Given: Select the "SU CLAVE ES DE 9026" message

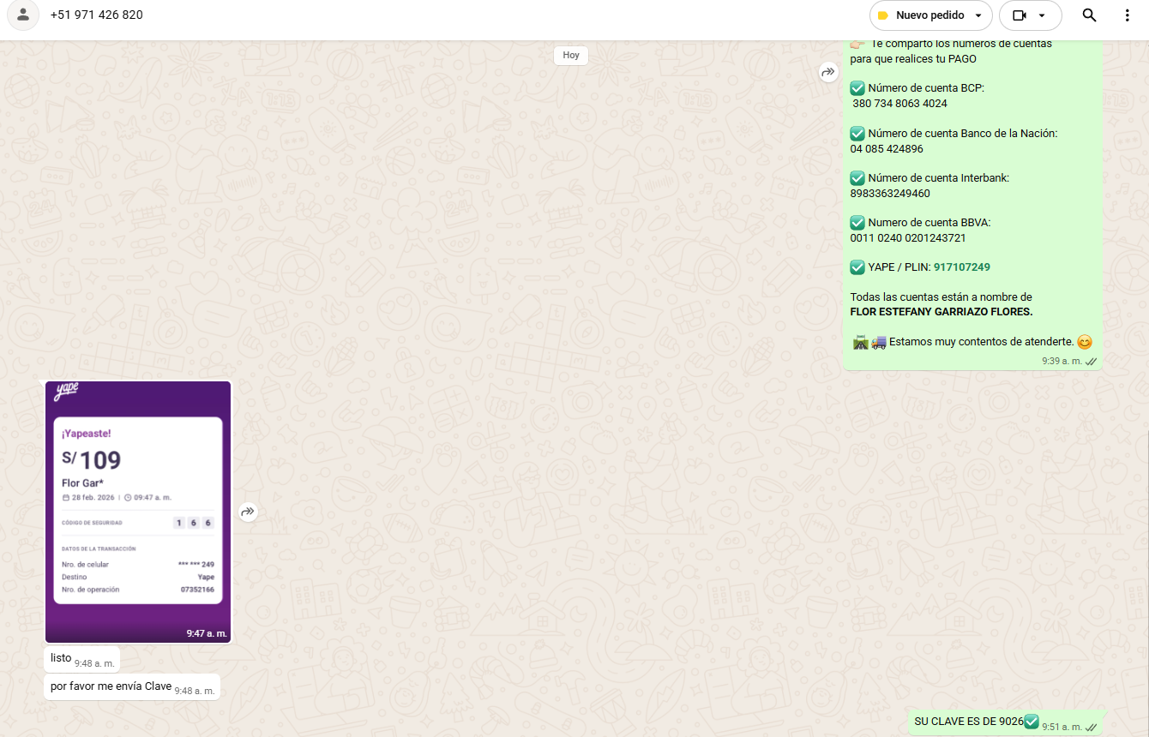Looking at the screenshot, I should 969,722.
